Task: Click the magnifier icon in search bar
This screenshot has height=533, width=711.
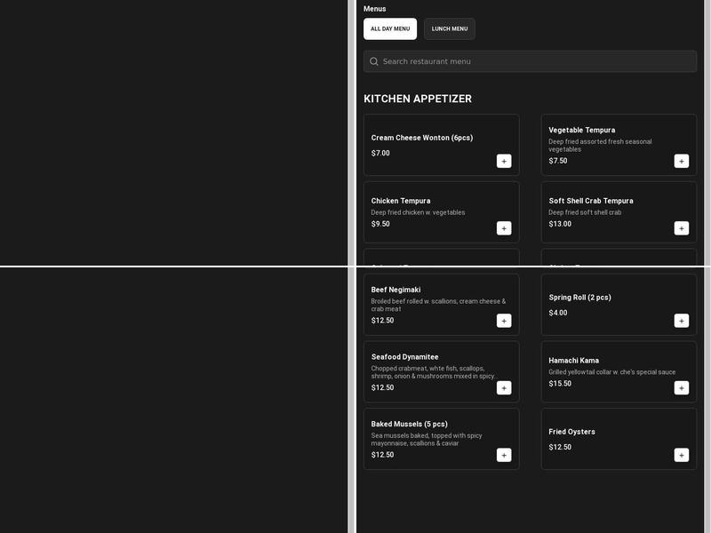Action: [374, 61]
